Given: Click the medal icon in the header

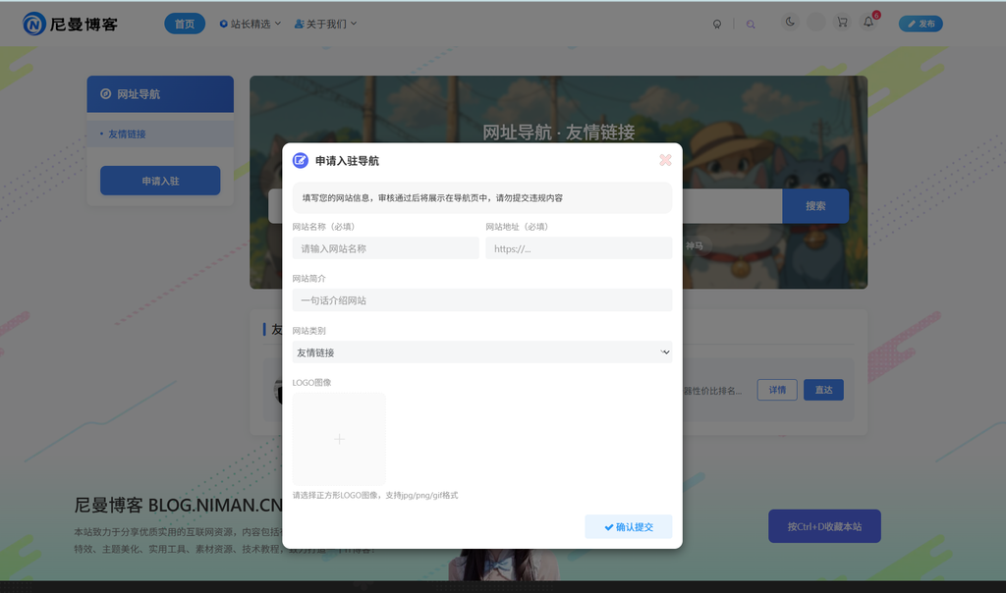Looking at the screenshot, I should pyautogui.click(x=717, y=25).
